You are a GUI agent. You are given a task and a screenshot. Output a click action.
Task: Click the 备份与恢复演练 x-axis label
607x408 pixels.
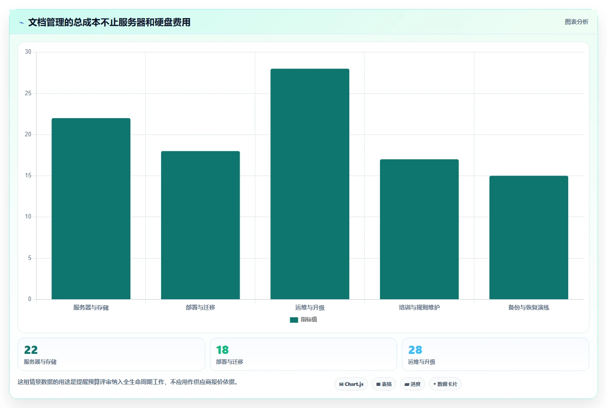click(528, 307)
